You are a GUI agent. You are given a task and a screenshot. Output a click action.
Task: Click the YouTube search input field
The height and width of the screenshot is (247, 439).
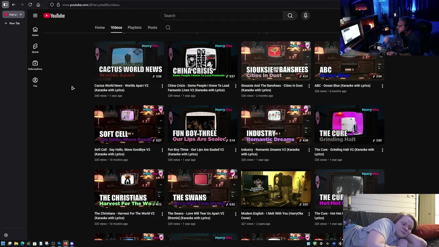tap(222, 15)
